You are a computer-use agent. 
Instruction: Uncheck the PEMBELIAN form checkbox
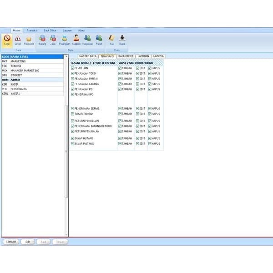(72, 68)
